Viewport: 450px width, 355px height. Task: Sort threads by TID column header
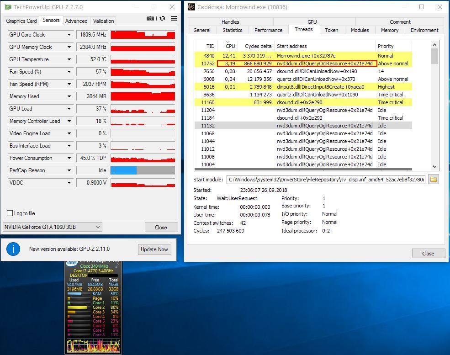[x=206, y=46]
